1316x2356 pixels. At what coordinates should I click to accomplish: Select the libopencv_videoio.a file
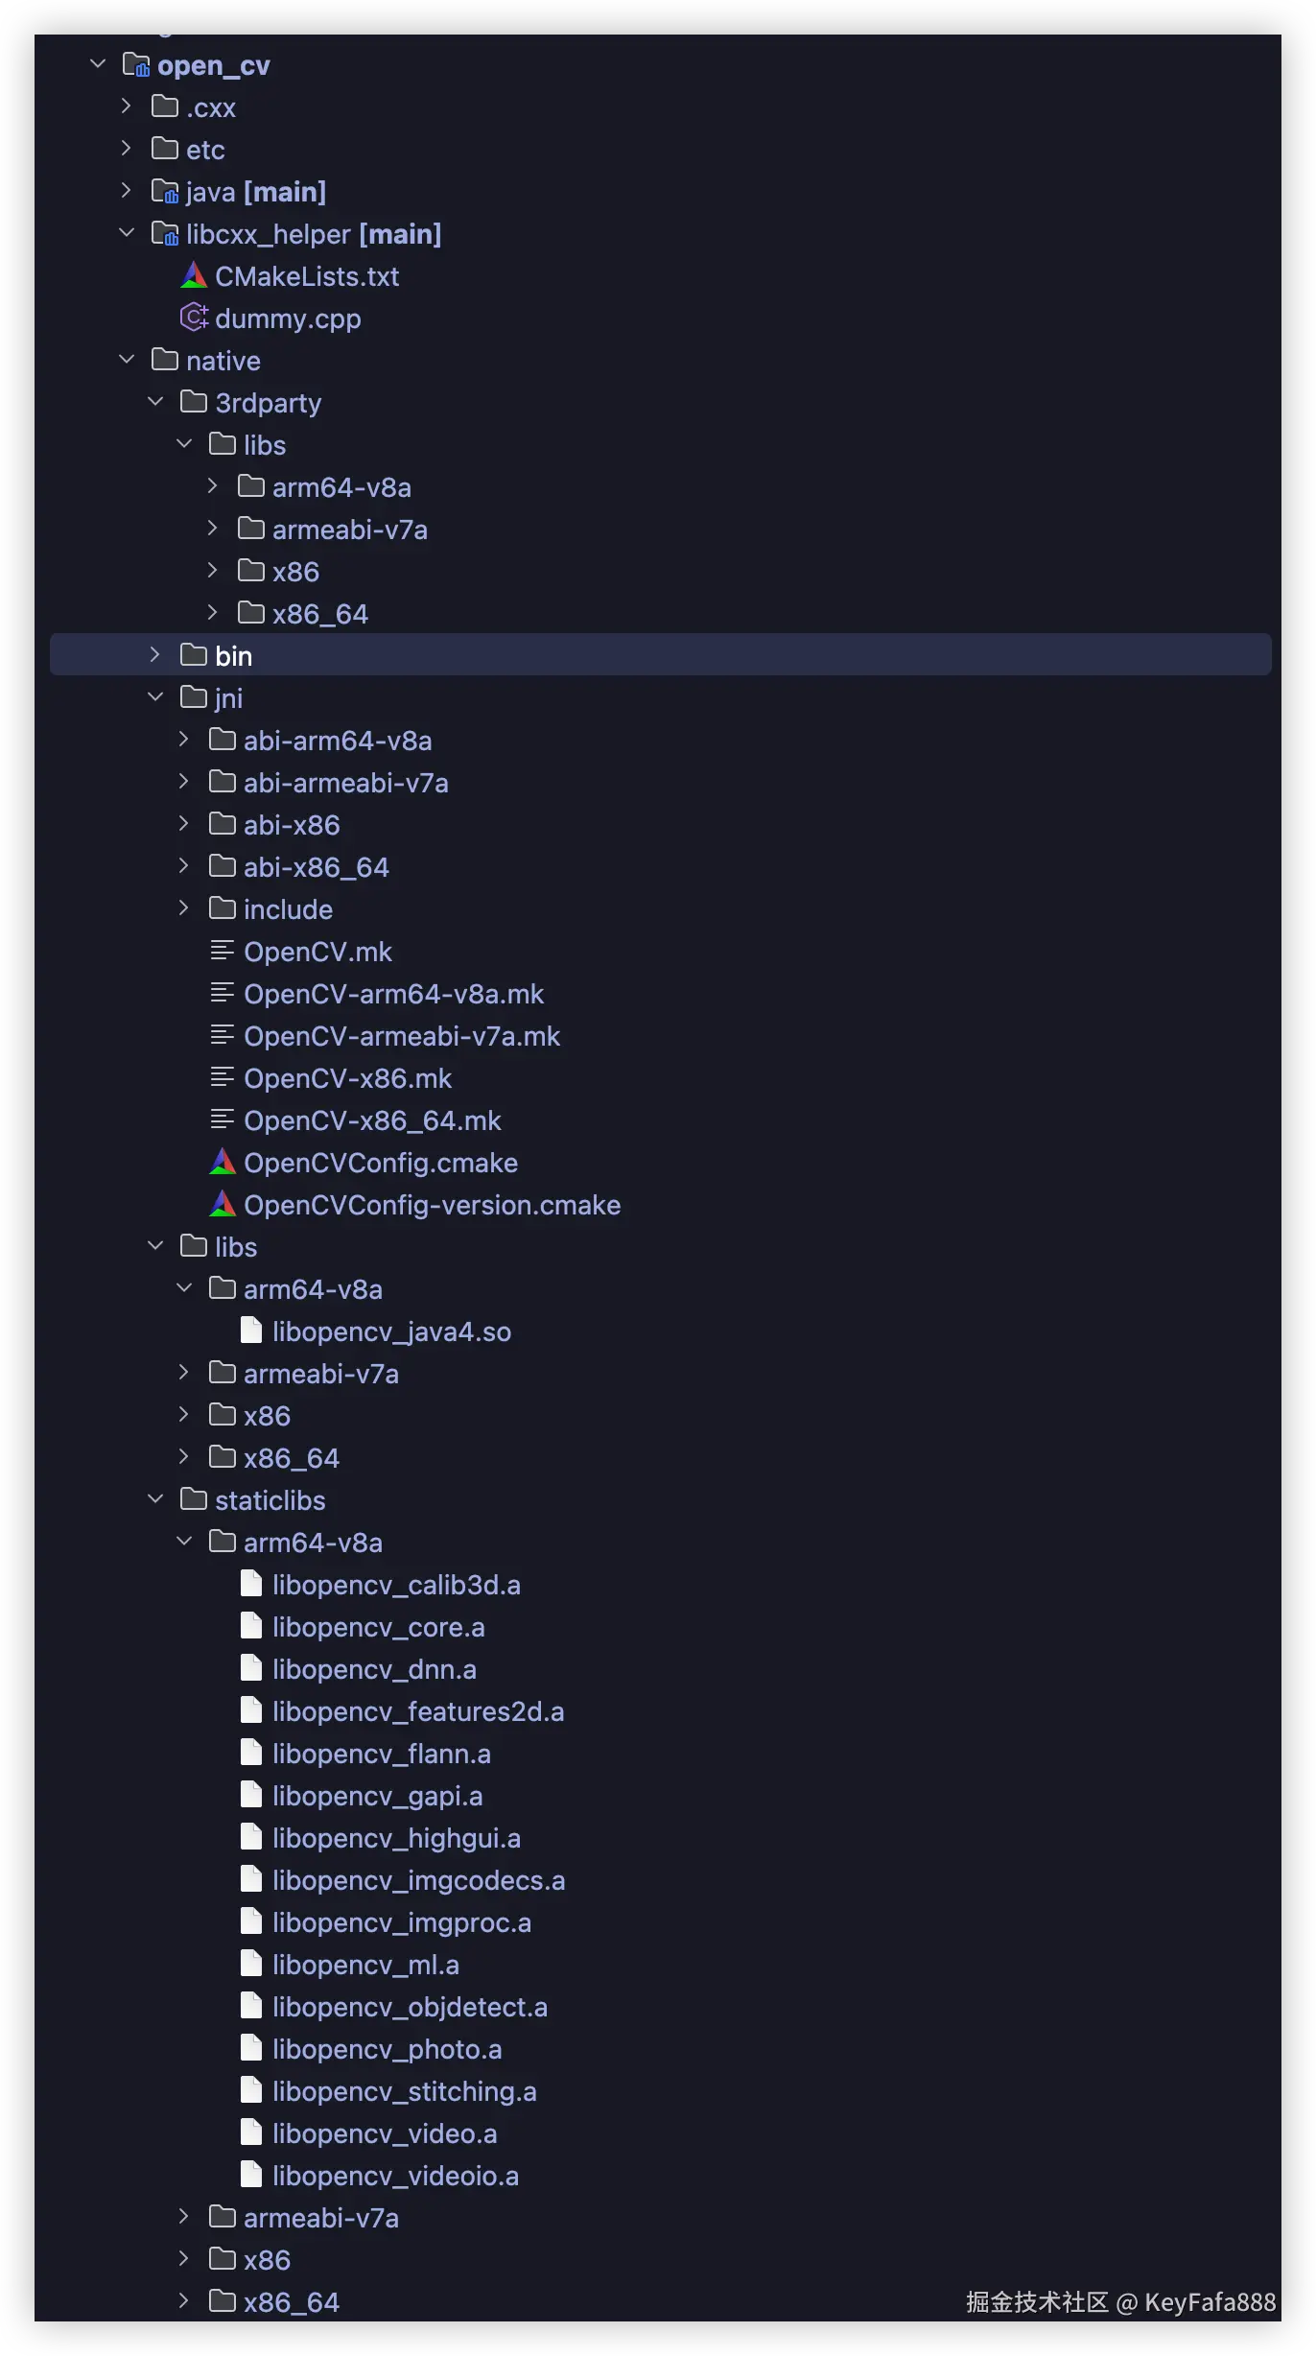pyautogui.click(x=395, y=2176)
